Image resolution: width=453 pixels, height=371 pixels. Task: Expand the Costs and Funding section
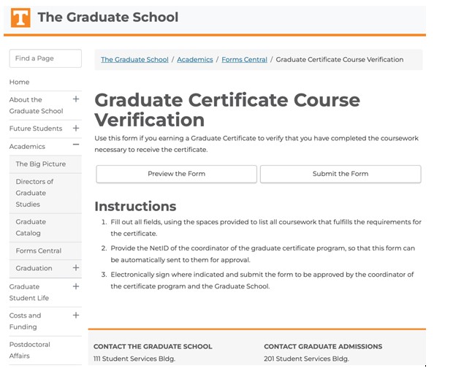(x=76, y=315)
